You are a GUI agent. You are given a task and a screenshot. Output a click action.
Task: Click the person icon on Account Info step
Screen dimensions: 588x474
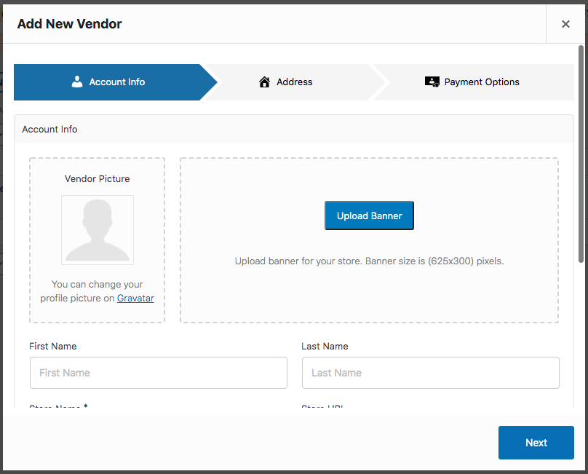point(77,82)
